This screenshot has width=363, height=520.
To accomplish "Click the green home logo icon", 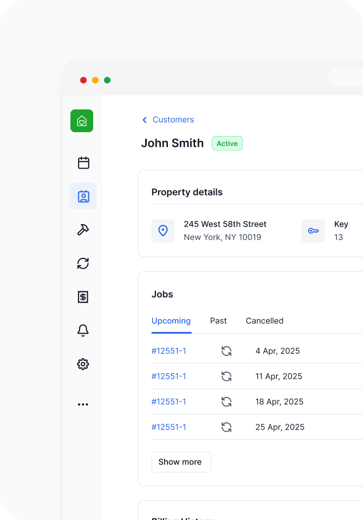I will (82, 121).
